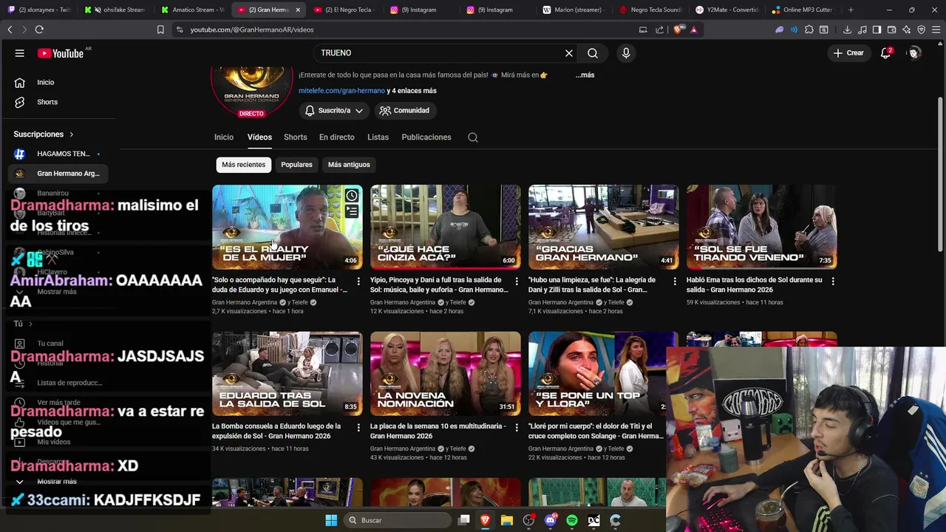Viewport: 946px width, 532px height.
Task: Switch to Online MP3 Cutter tab
Action: point(803,10)
